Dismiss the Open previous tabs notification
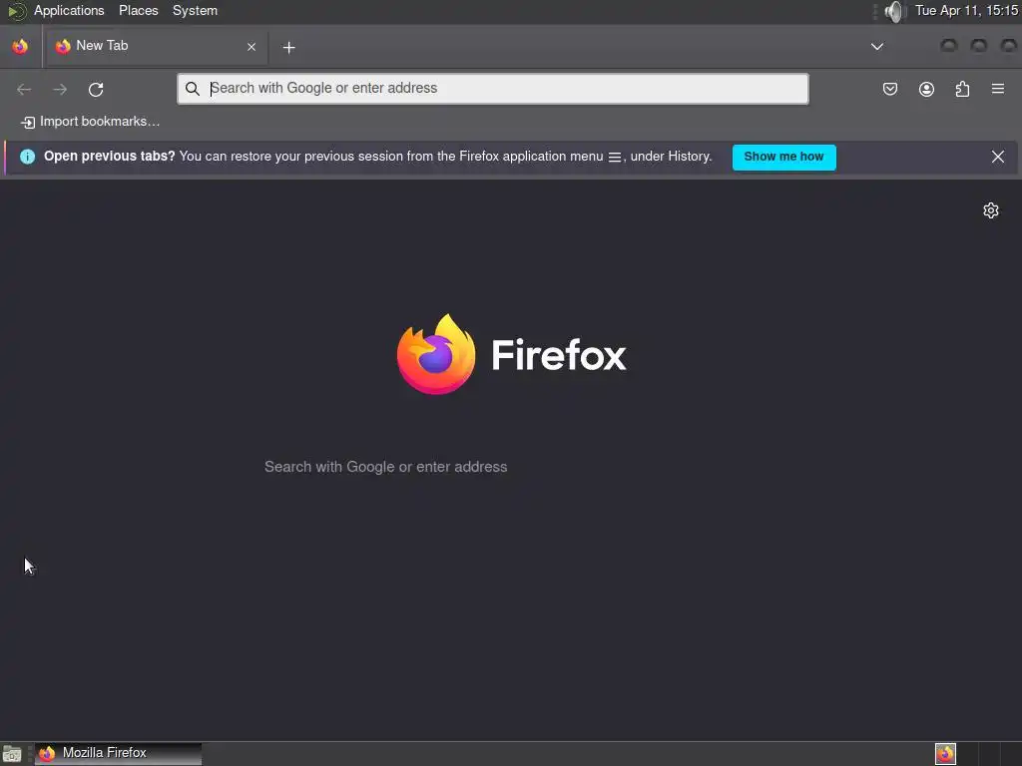The image size is (1022, 766). tap(998, 157)
